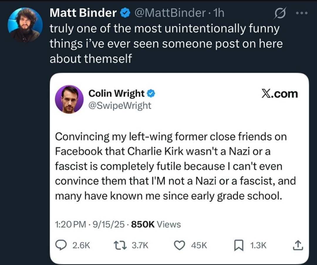The image size is (317, 265).
Task: Open Matt Binder's profile picture
Action: point(25,25)
